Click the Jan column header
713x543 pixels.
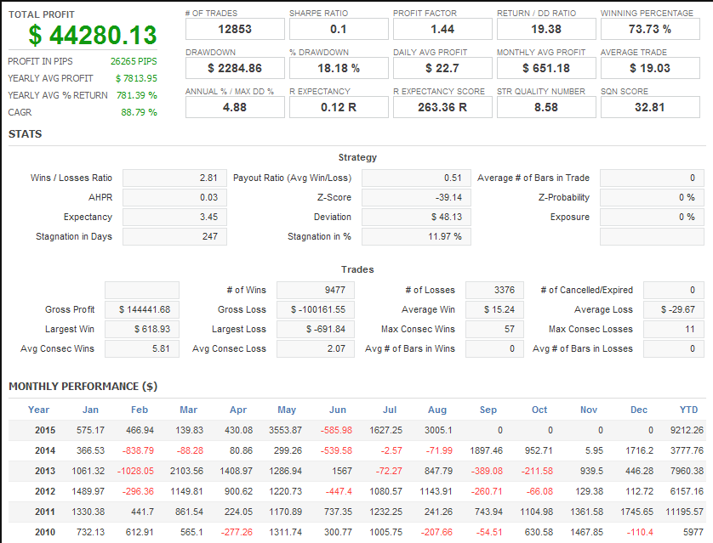pos(90,410)
